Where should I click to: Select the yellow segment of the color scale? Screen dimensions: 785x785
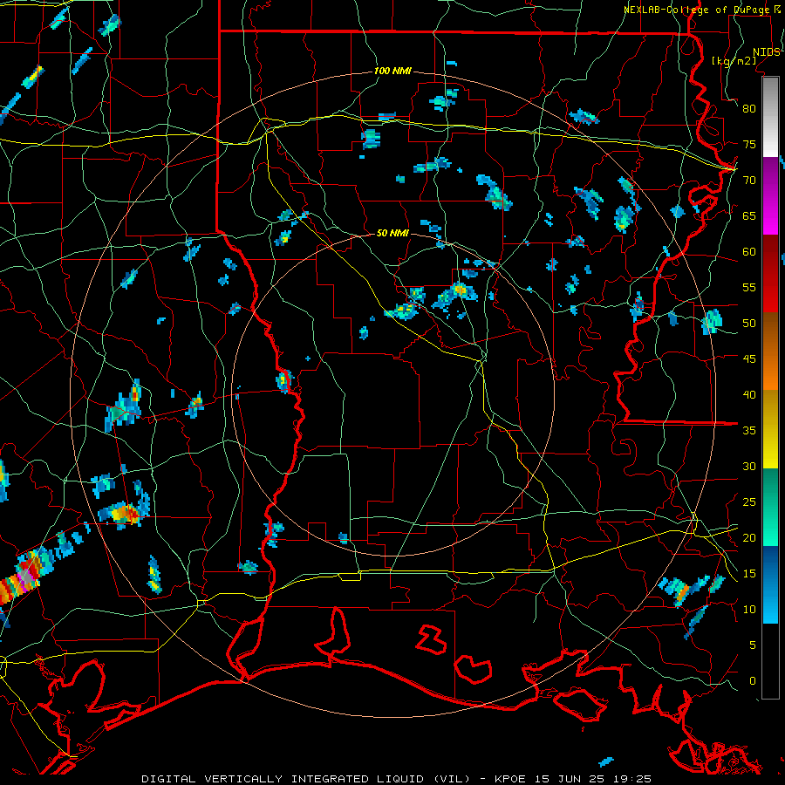click(770, 429)
